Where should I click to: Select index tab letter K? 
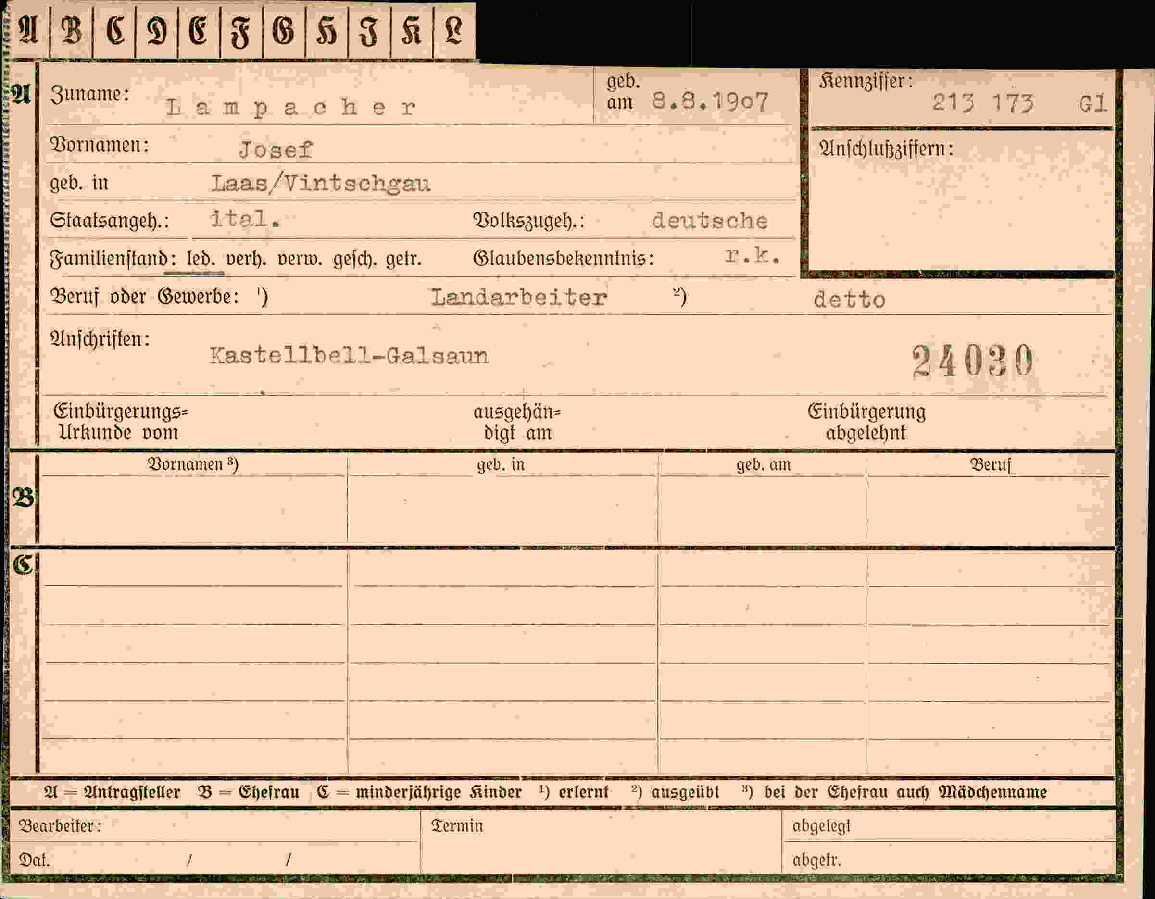pyautogui.click(x=411, y=31)
